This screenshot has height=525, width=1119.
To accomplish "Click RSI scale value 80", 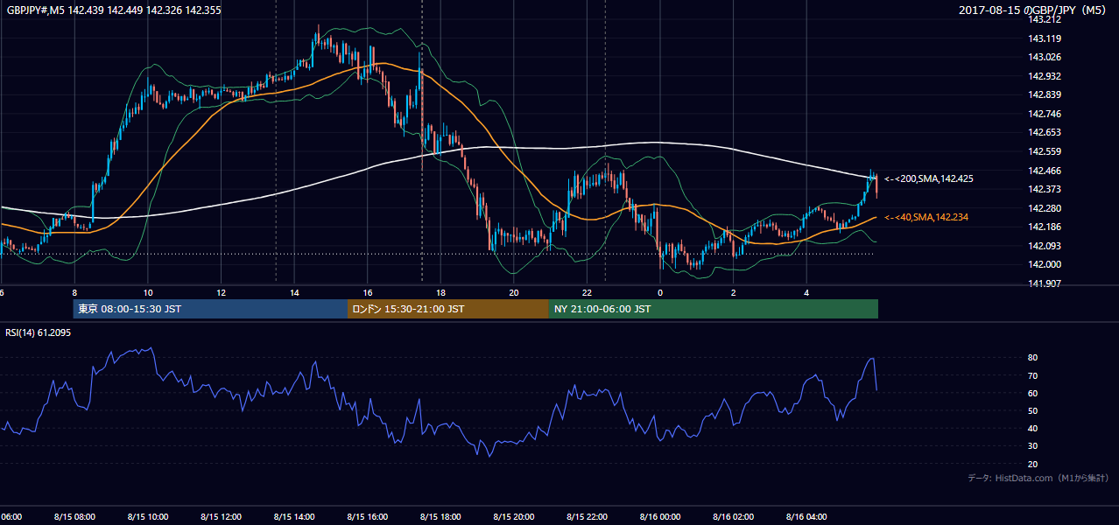I will click(1033, 358).
